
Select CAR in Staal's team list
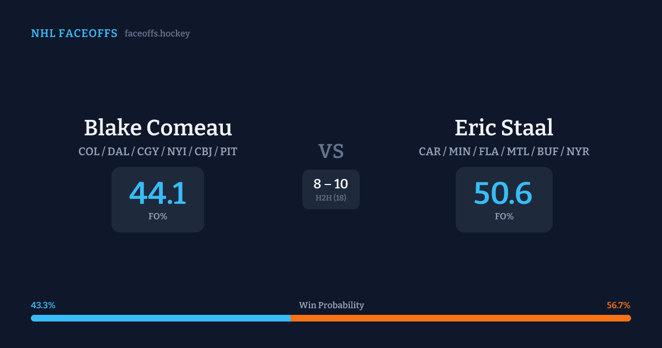pos(430,151)
